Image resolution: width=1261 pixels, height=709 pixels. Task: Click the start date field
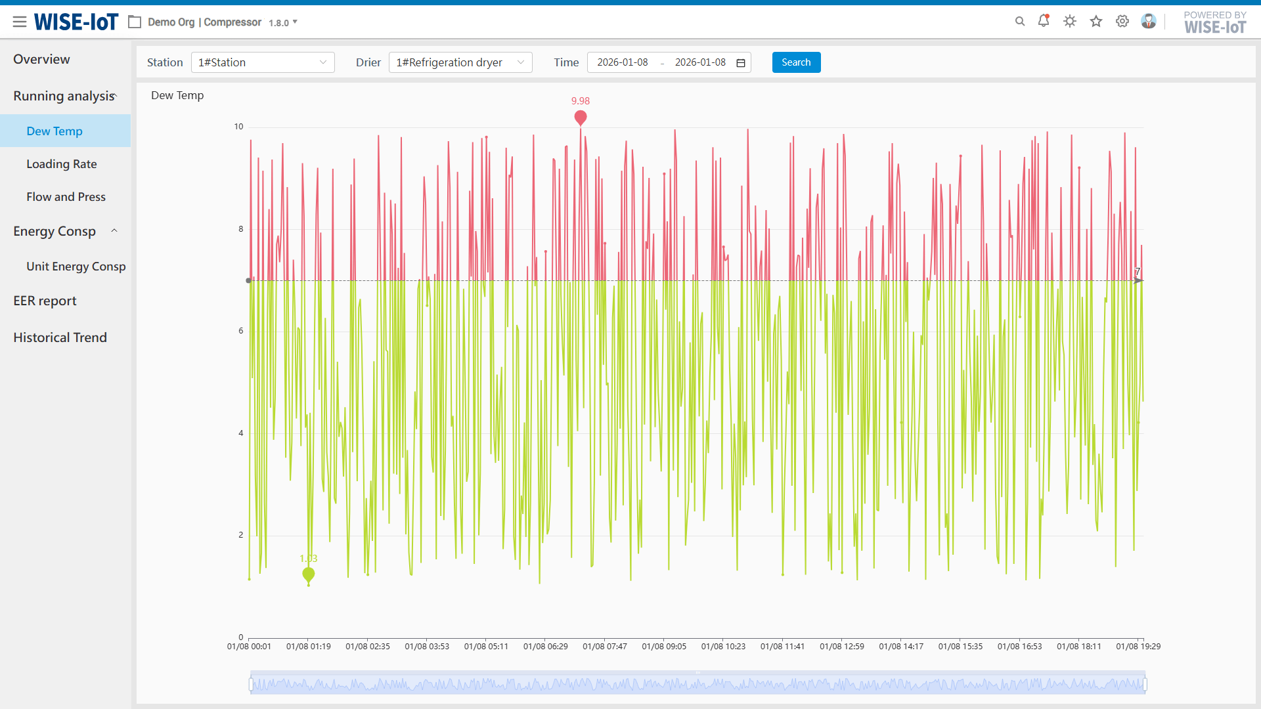[x=622, y=62]
